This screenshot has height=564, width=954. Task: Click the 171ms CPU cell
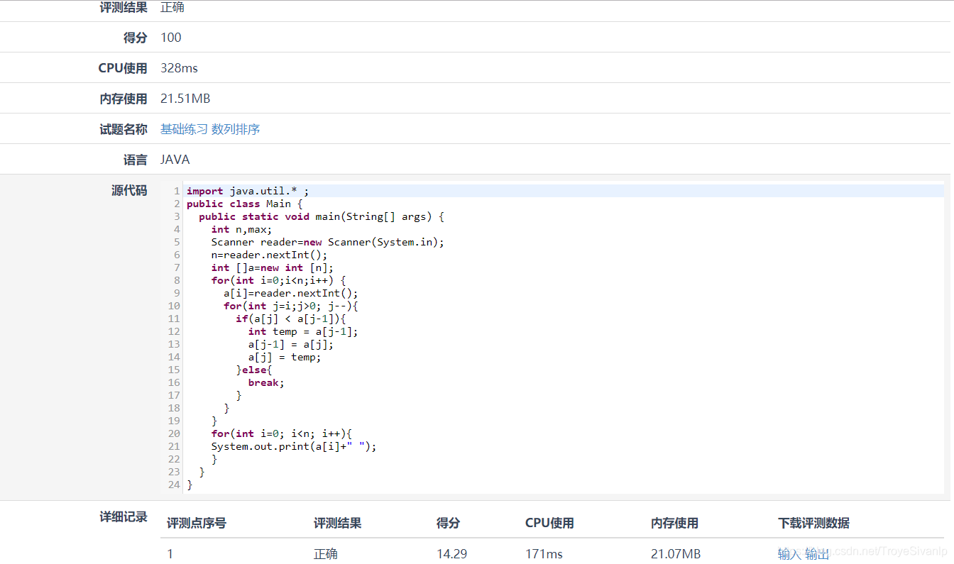point(544,554)
